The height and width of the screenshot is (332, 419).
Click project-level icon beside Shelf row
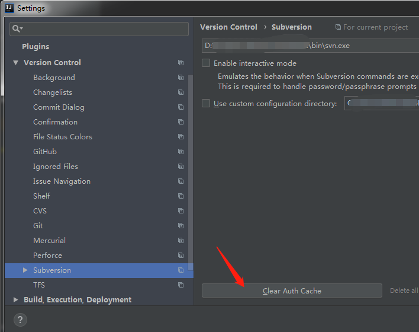coord(181,196)
